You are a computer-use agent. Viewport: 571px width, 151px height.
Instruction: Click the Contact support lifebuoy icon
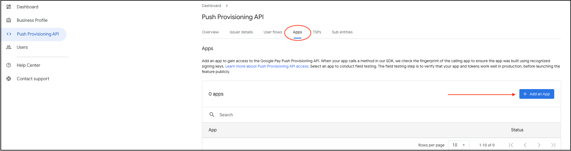[x=9, y=79]
